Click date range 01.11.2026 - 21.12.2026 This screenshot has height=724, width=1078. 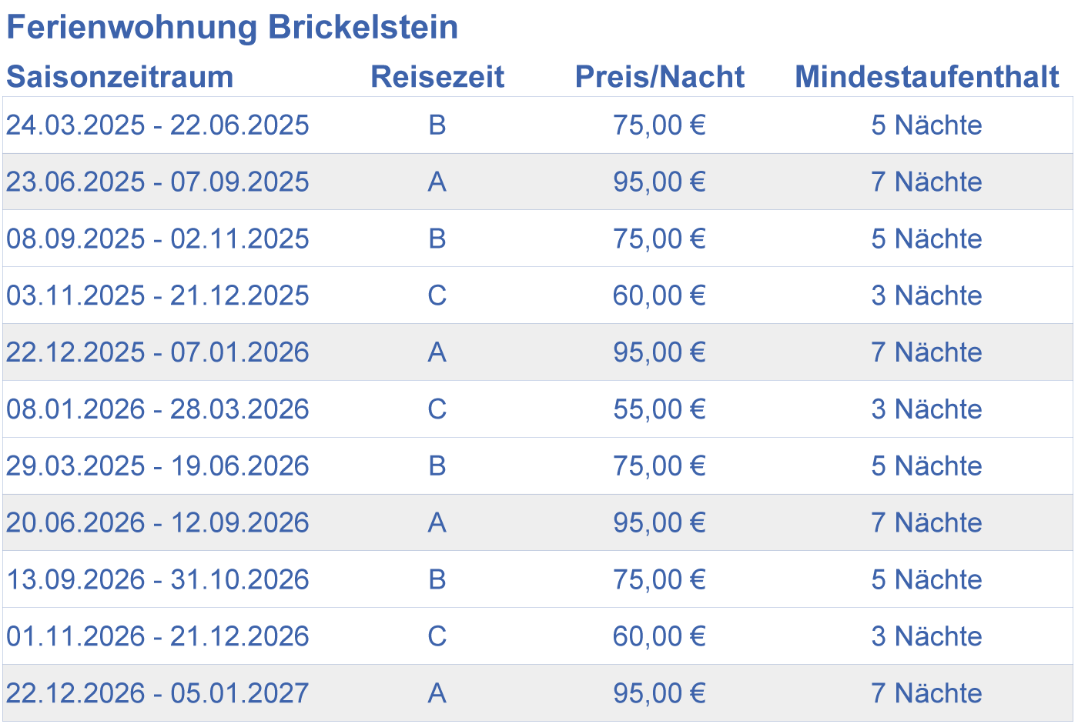click(158, 636)
